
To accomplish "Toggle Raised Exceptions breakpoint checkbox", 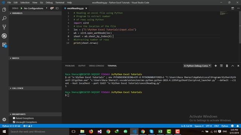I will click(x=14, y=118).
